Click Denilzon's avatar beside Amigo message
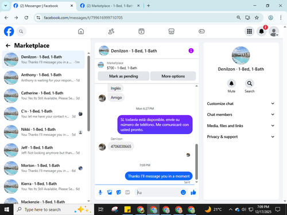Screen dimensions: 287x215 (x=102, y=98)
